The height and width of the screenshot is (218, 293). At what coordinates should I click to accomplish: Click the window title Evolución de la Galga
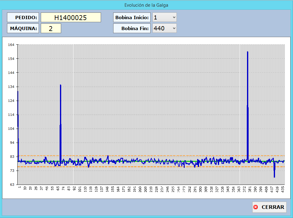click(x=146, y=5)
